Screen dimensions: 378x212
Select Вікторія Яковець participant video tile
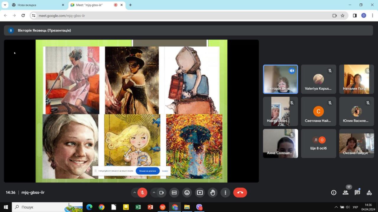(x=281, y=79)
